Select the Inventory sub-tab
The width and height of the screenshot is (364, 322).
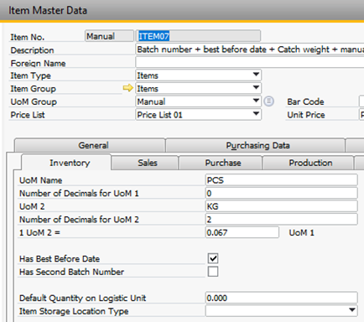[x=66, y=163]
